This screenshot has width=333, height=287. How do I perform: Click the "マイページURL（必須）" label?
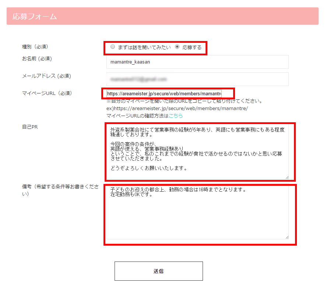(x=47, y=93)
